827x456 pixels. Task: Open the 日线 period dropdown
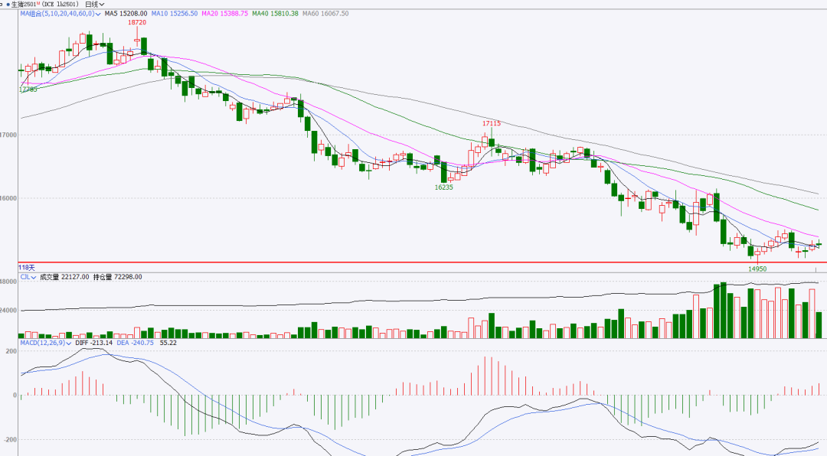coord(95,5)
